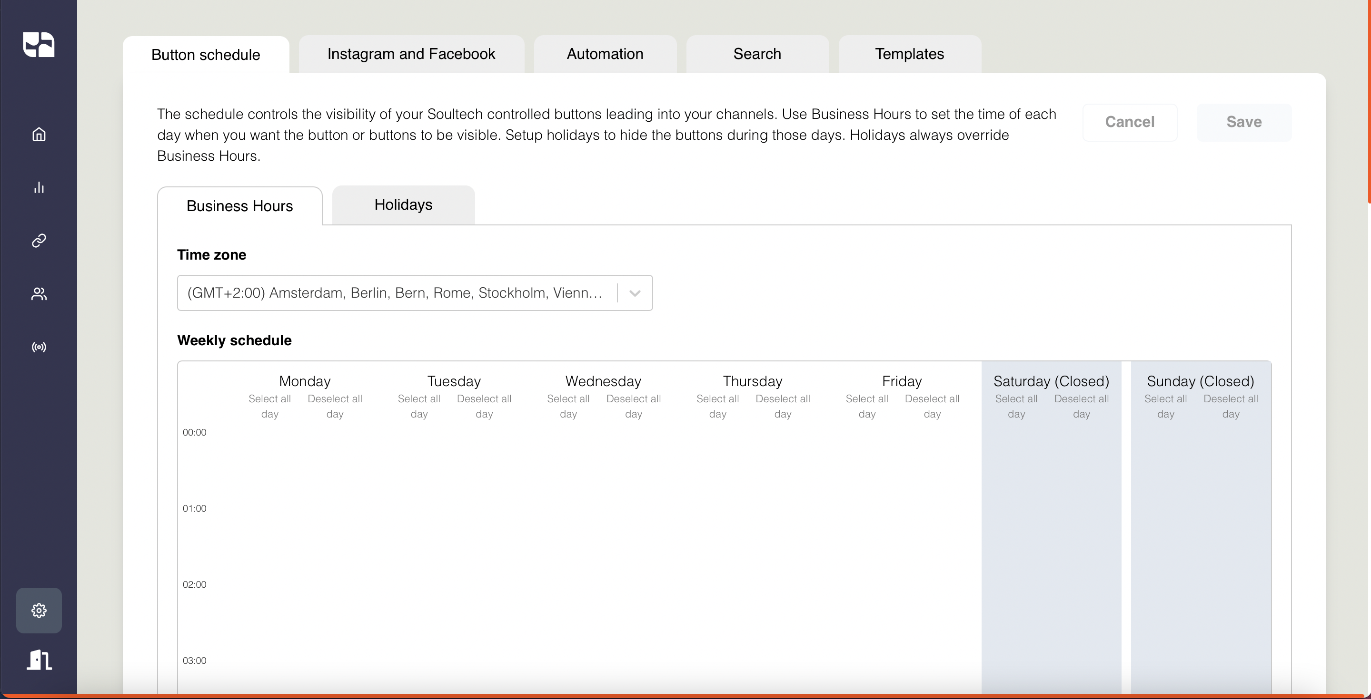Open the users icon in sidebar
This screenshot has height=699, width=1371.
click(39, 294)
